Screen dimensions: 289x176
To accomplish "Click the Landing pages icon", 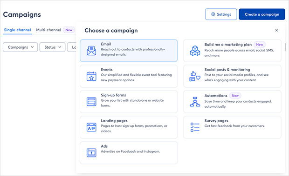I will (x=91, y=127).
